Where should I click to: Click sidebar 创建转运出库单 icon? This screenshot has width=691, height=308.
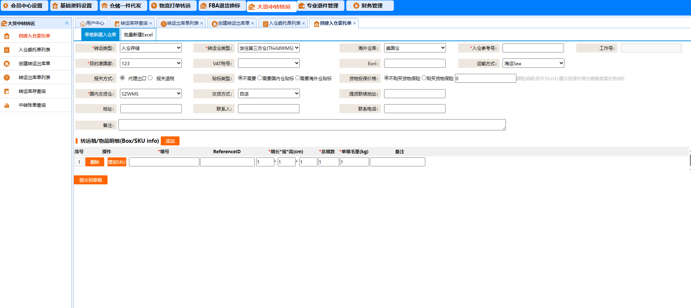7,64
